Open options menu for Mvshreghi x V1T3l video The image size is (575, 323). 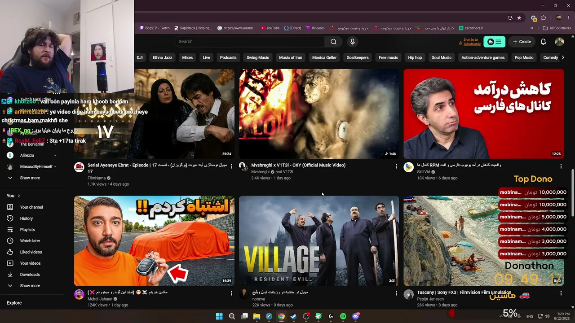point(396,166)
